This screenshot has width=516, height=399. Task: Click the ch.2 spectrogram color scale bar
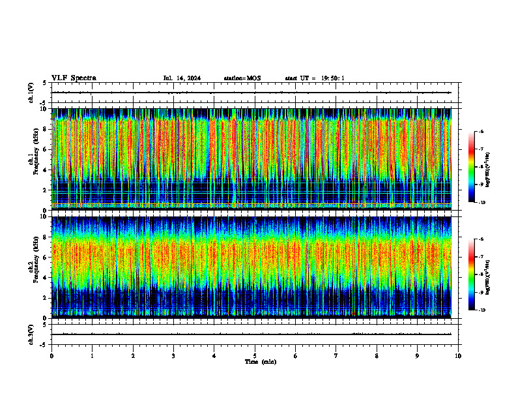pos(471,274)
